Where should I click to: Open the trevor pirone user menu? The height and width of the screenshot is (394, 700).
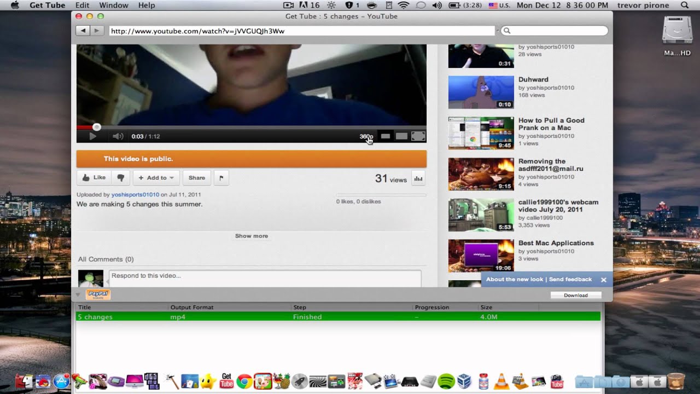click(643, 5)
